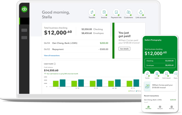Tap the Transfer icon on the phone
The image size is (182, 115).
[147, 74]
